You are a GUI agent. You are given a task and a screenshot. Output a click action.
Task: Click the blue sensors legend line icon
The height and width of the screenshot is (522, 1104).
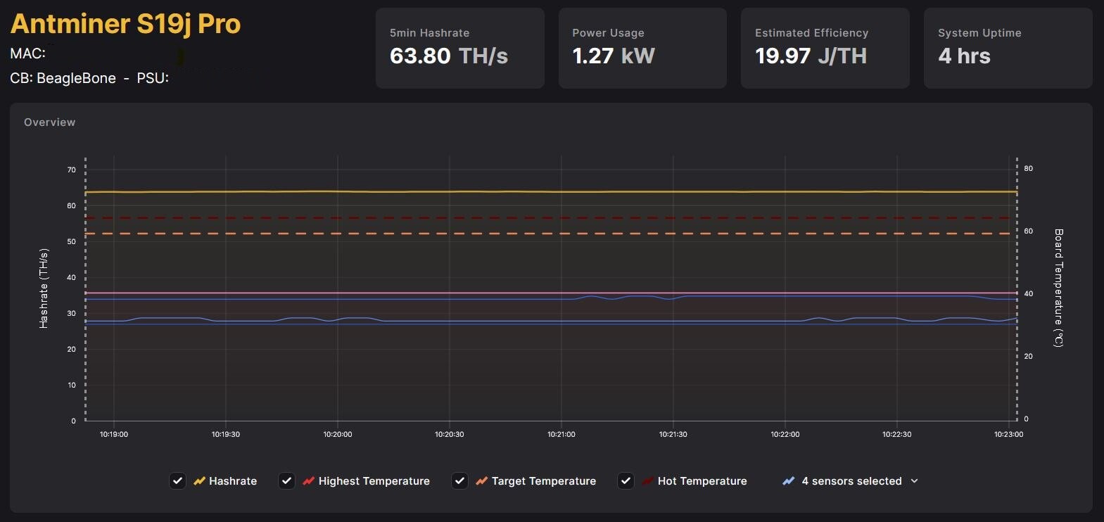tap(789, 481)
